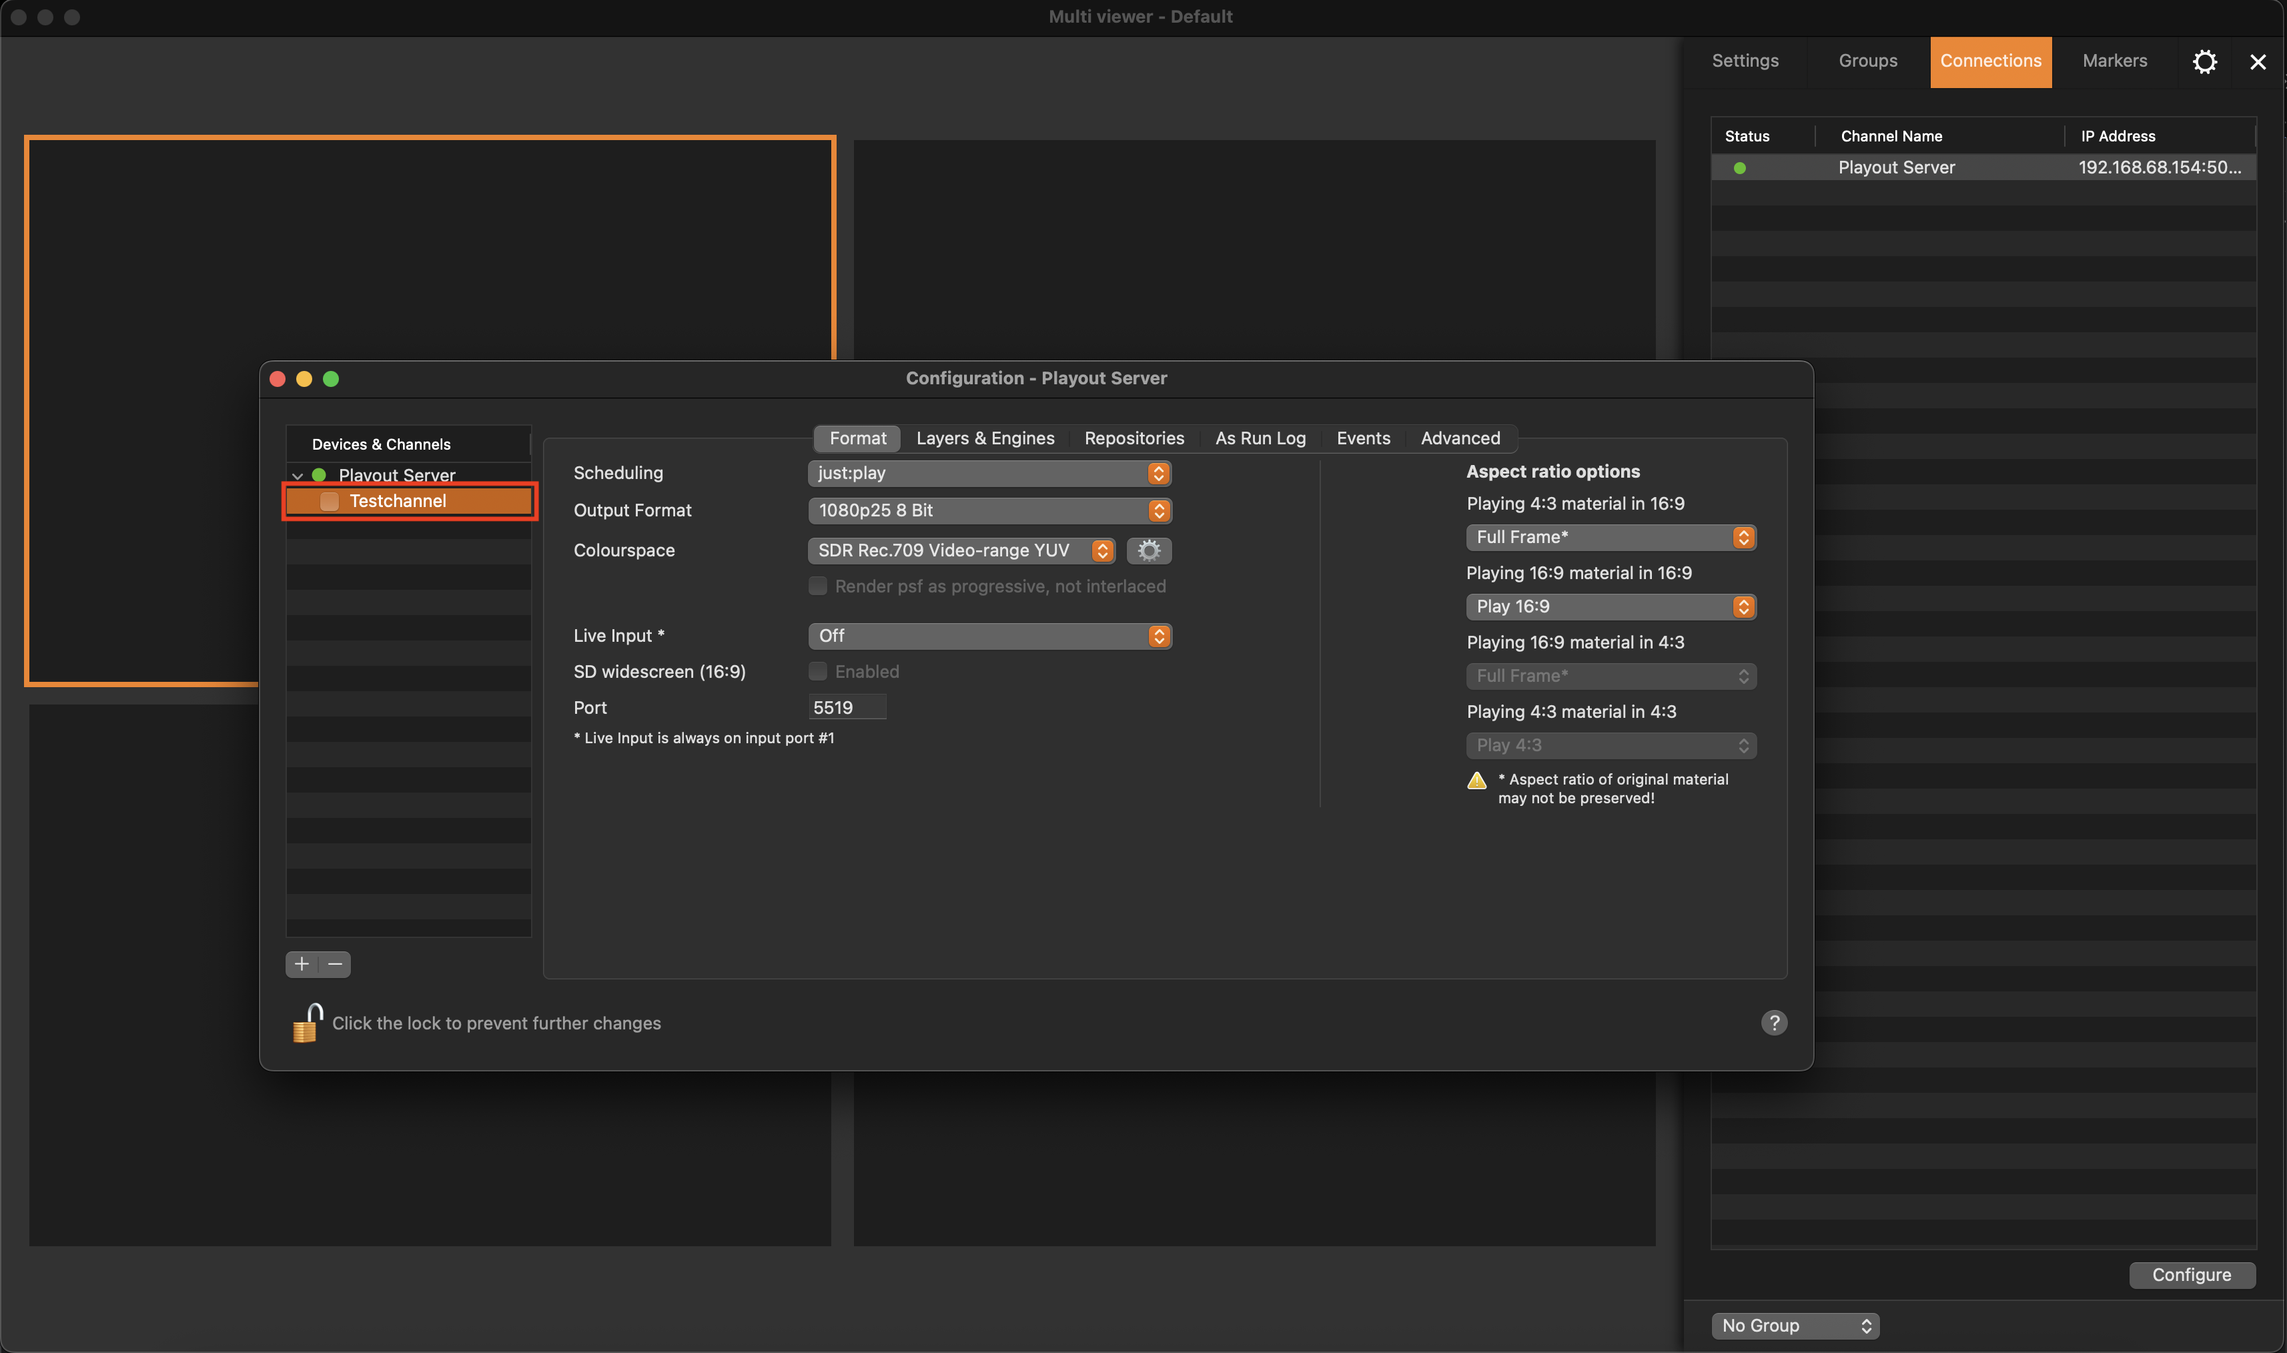This screenshot has height=1353, width=2287.
Task: Open the Groups tab in Multi viewer
Action: 1868,61
